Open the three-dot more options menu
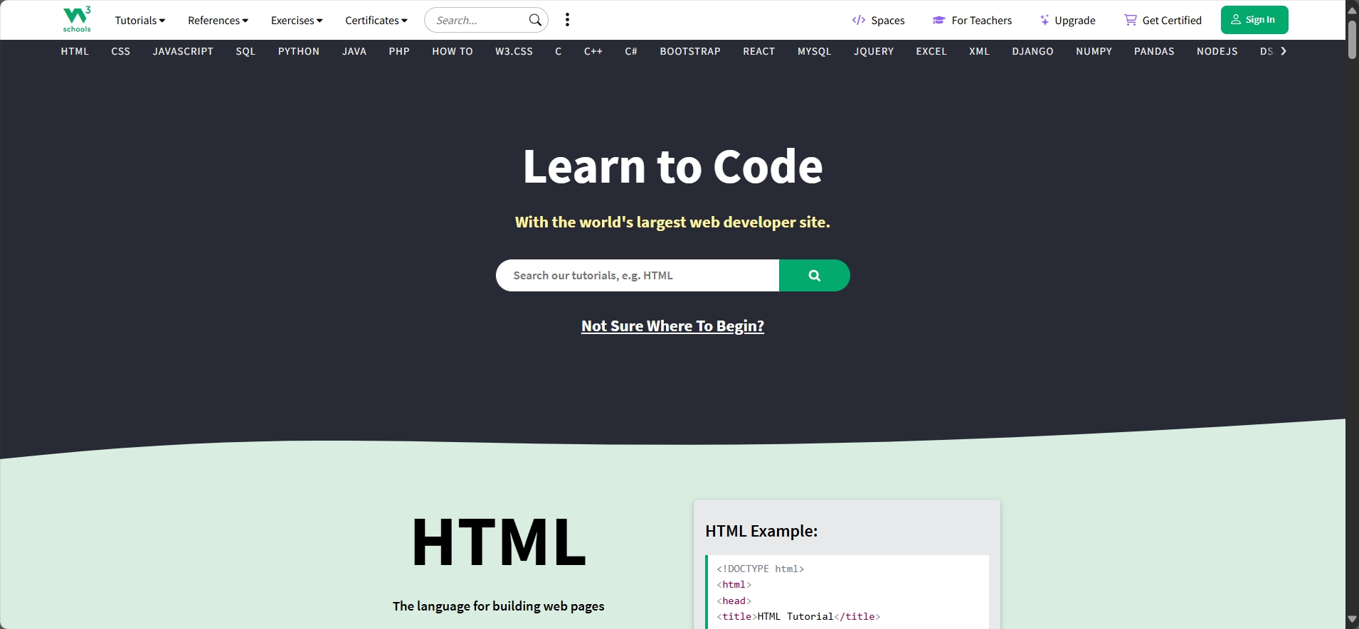Screen dimensions: 1359x629 click(x=567, y=20)
